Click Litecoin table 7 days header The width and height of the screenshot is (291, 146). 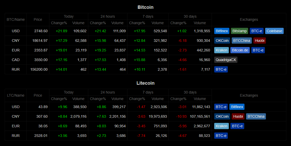point(148,92)
